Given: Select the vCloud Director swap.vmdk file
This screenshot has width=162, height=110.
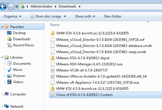Looking at the screenshot, I should (x=101, y=52).
